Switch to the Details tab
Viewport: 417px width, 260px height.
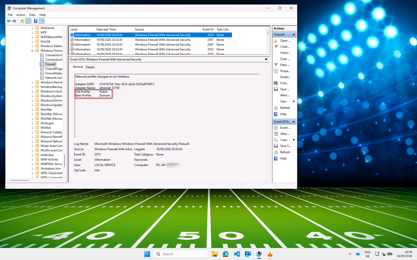tap(90, 67)
